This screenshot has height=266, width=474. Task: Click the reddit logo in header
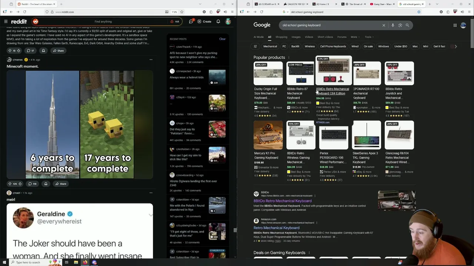(19, 21)
